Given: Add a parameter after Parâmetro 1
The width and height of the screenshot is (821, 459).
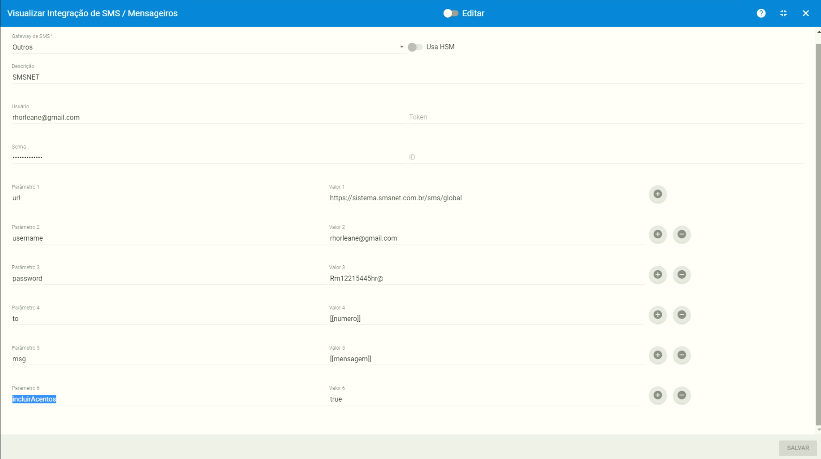Looking at the screenshot, I should [657, 194].
